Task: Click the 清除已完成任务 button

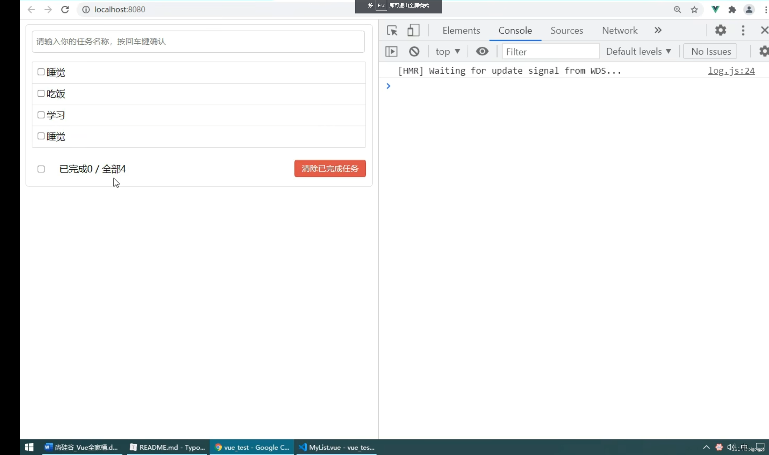Action: point(330,168)
